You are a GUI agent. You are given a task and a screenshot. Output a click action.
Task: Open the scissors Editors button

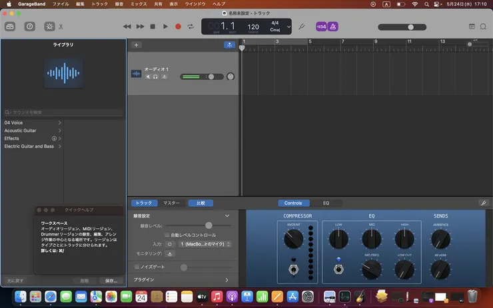pos(61,27)
